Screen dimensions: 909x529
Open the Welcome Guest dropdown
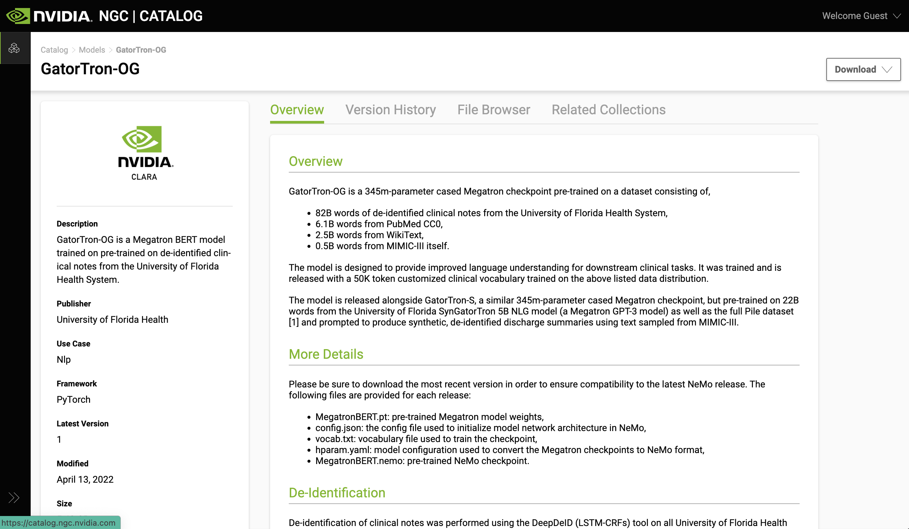click(x=861, y=16)
